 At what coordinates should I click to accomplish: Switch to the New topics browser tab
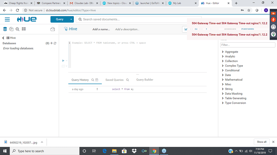(x=117, y=3)
